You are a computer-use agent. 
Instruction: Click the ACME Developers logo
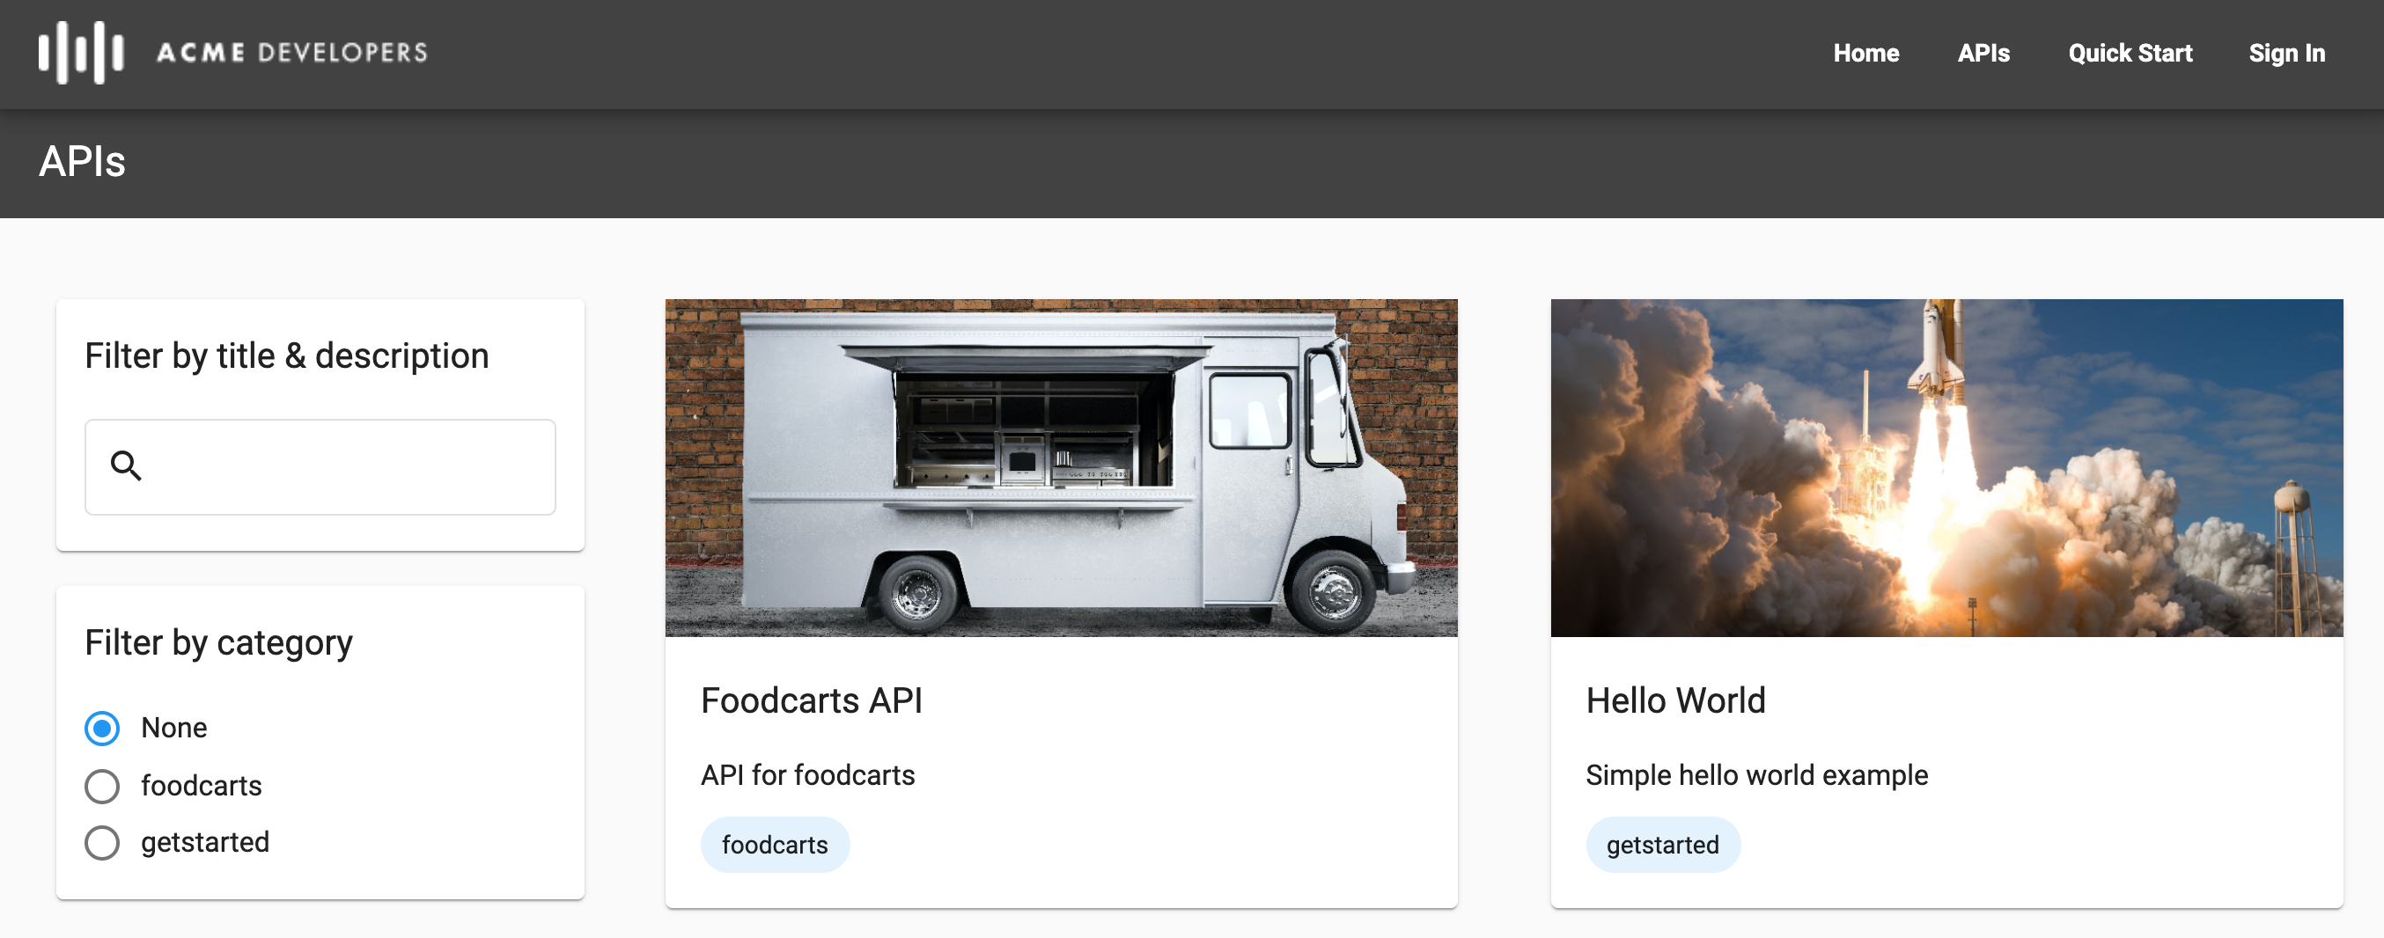[x=232, y=53]
